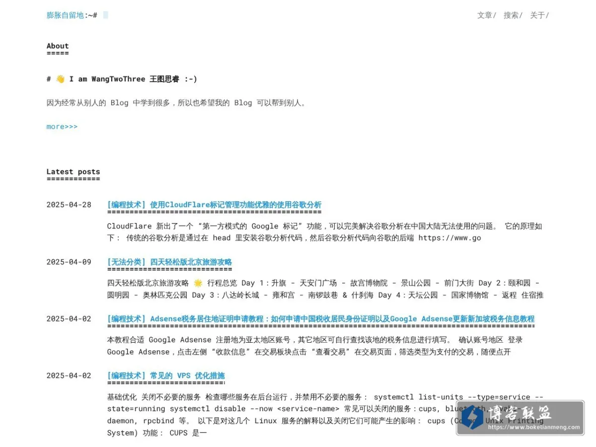Viewport: 596px width, 447px height.
Task: Open the post 常见的 VPS 优化措施
Action: coord(166,375)
